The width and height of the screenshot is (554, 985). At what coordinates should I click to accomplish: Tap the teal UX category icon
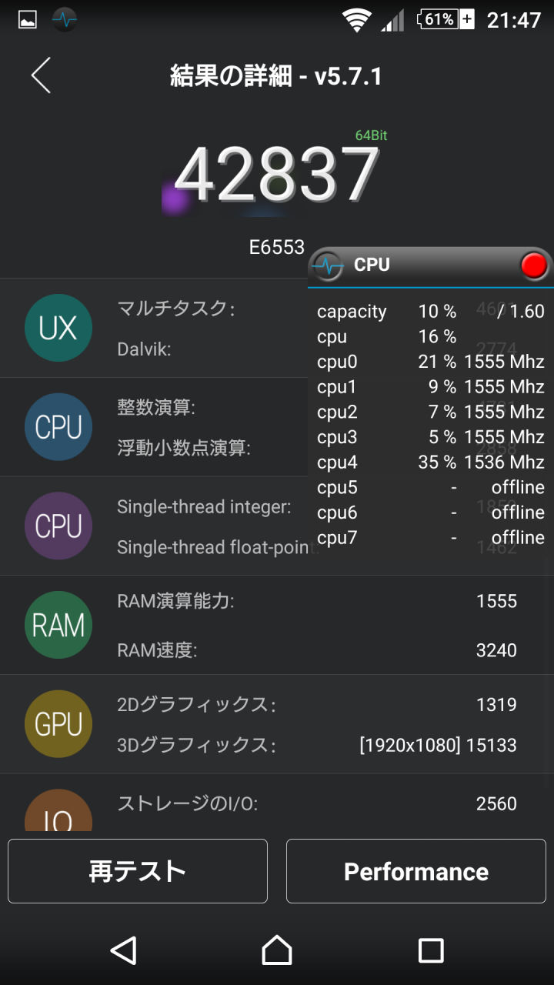coord(58,329)
